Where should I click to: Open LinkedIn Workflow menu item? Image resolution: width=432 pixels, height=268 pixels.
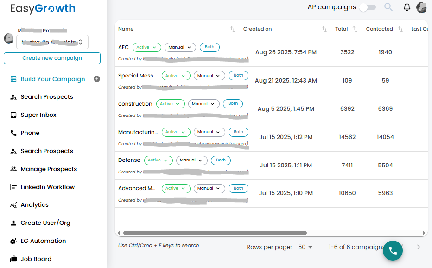pyautogui.click(x=47, y=187)
